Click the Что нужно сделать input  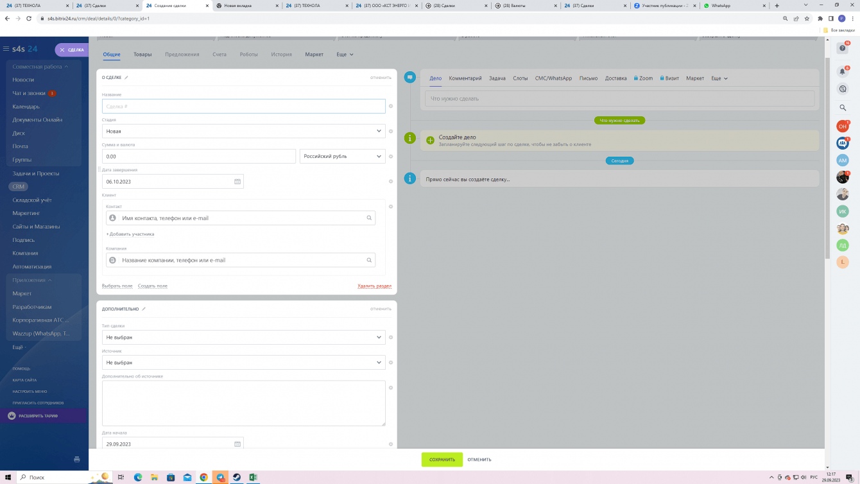coord(620,99)
